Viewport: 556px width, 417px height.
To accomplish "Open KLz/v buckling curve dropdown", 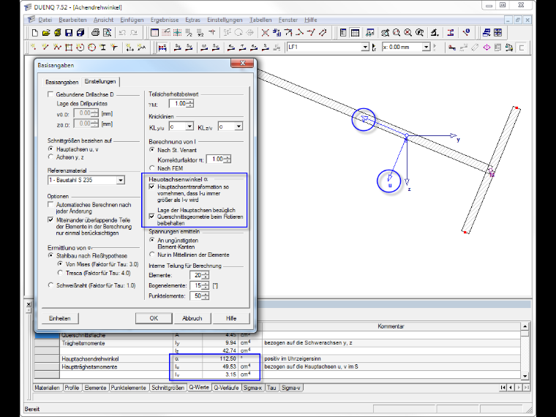I will coord(238,127).
